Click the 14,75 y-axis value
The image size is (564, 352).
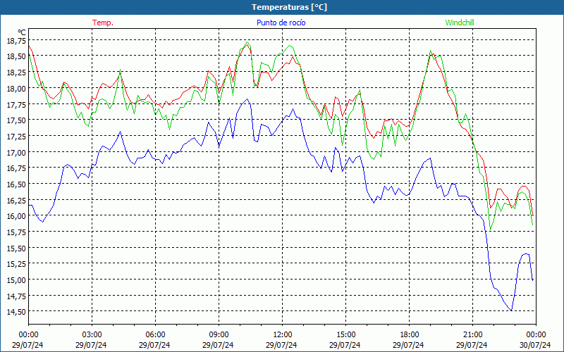[16, 296]
